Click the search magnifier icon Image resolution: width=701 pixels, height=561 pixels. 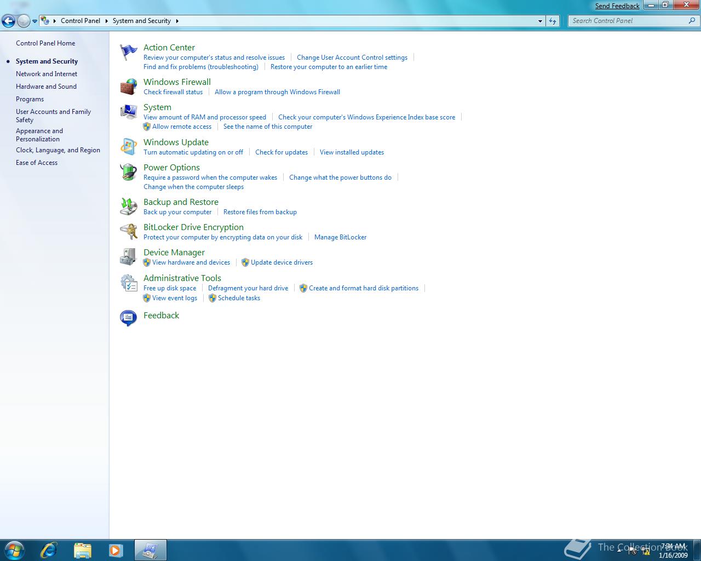click(x=692, y=21)
